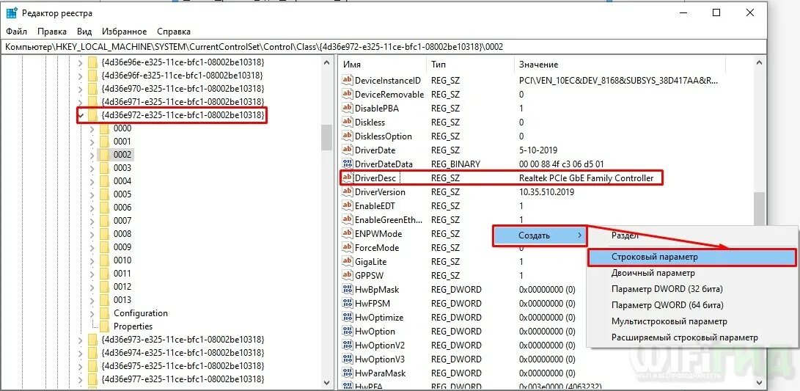Viewport: 800px width, 391px height.
Task: Click the value 'Realtek PCIe GbE Family Controller'
Action: click(586, 178)
